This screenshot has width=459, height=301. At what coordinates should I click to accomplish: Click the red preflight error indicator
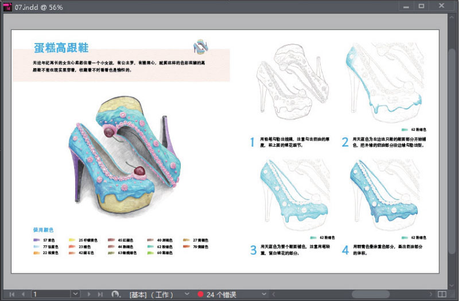(200, 295)
